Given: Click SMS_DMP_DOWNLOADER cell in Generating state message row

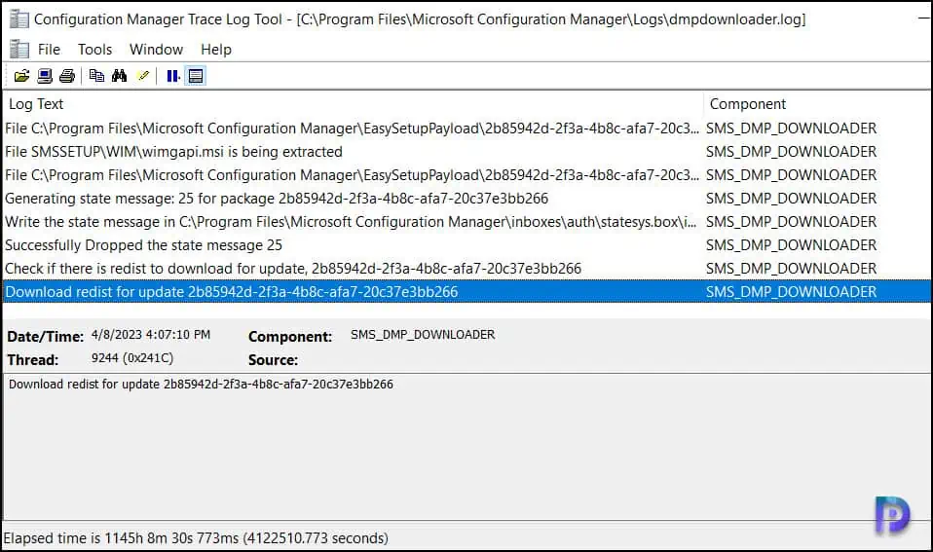Looking at the screenshot, I should [791, 198].
